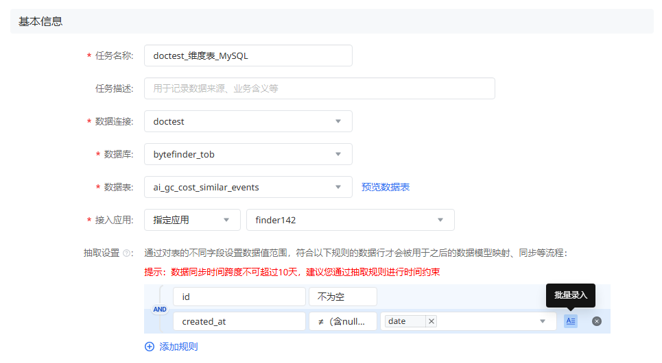This screenshot has width=662, height=363.
Task: Open the 数据连接 doctest dropdown
Action: (x=248, y=121)
